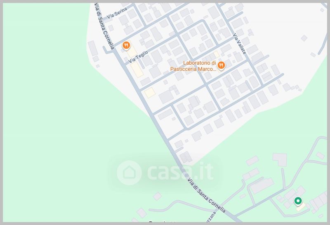Click lower Via di Santa Cornelia label
This screenshot has width=330, height=225.
pos(207,195)
